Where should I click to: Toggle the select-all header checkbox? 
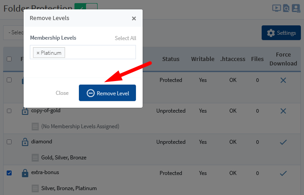point(9,59)
